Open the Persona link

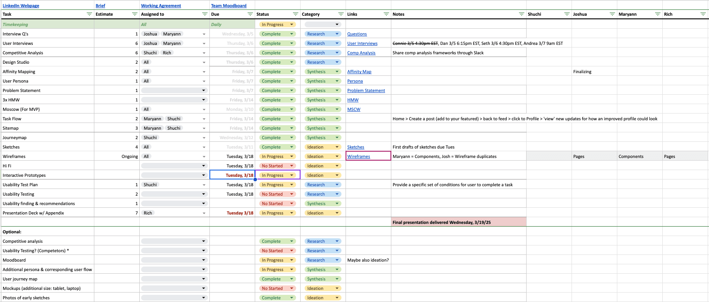point(355,81)
